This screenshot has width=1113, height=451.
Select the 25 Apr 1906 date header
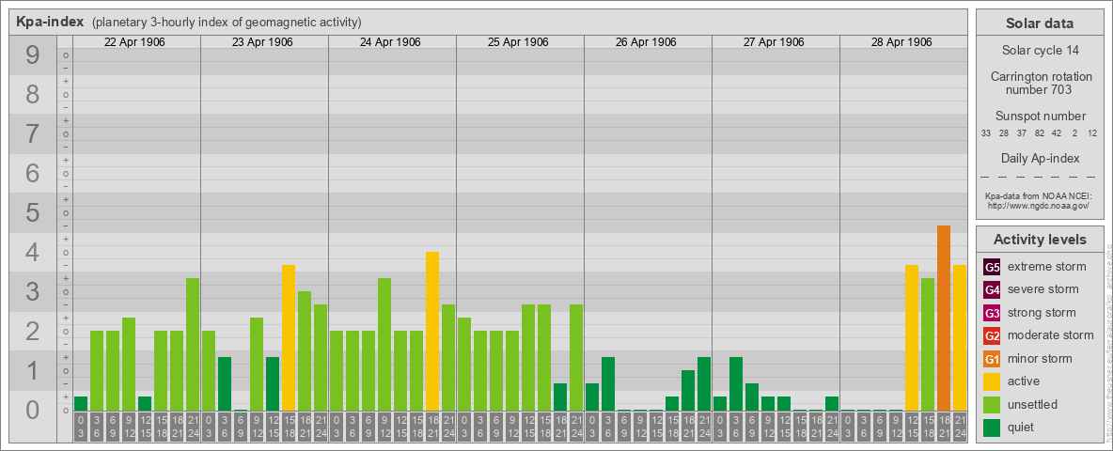point(518,42)
